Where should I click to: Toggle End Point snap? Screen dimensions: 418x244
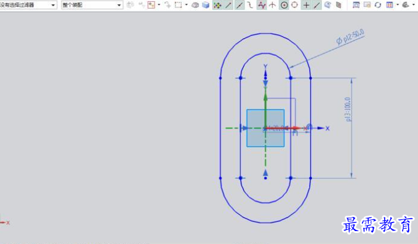point(228,5)
